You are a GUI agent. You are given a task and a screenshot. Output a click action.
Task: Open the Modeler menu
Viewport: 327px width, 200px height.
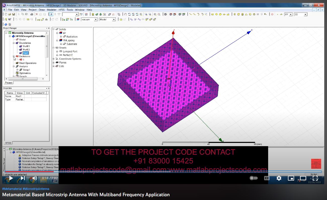[x=52, y=10]
